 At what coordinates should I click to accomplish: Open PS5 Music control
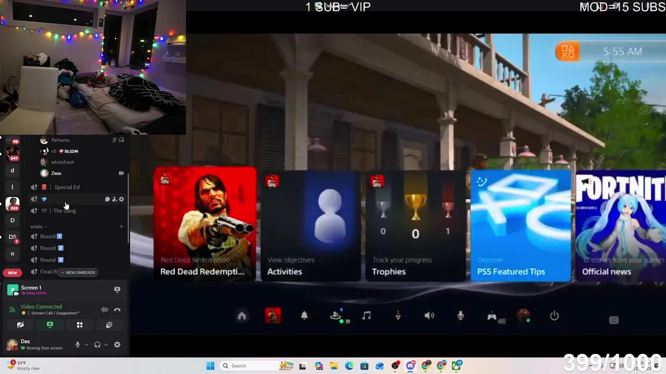coord(367,316)
